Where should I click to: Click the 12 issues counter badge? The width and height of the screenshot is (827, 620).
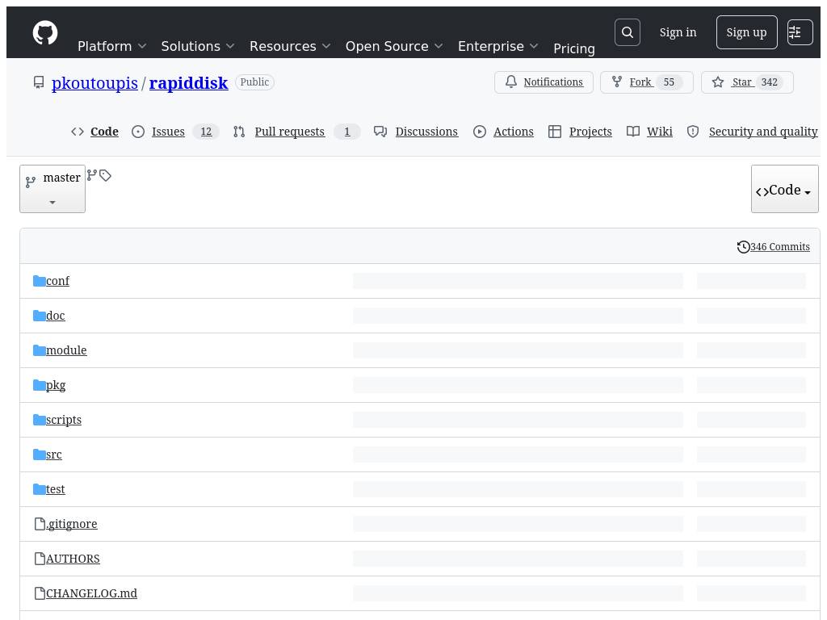206,132
